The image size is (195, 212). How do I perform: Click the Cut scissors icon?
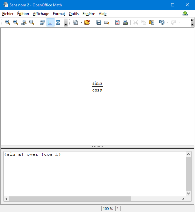point(136,22)
